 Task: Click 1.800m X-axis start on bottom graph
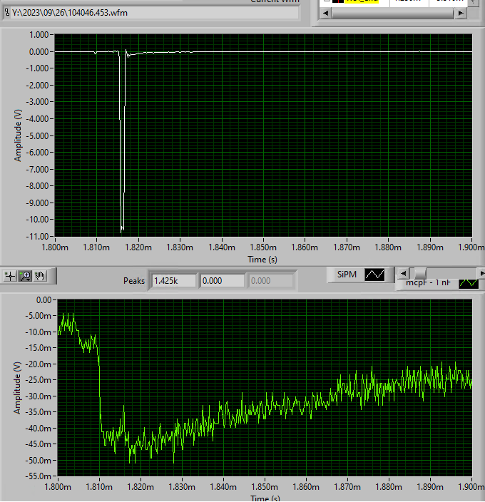pos(58,487)
